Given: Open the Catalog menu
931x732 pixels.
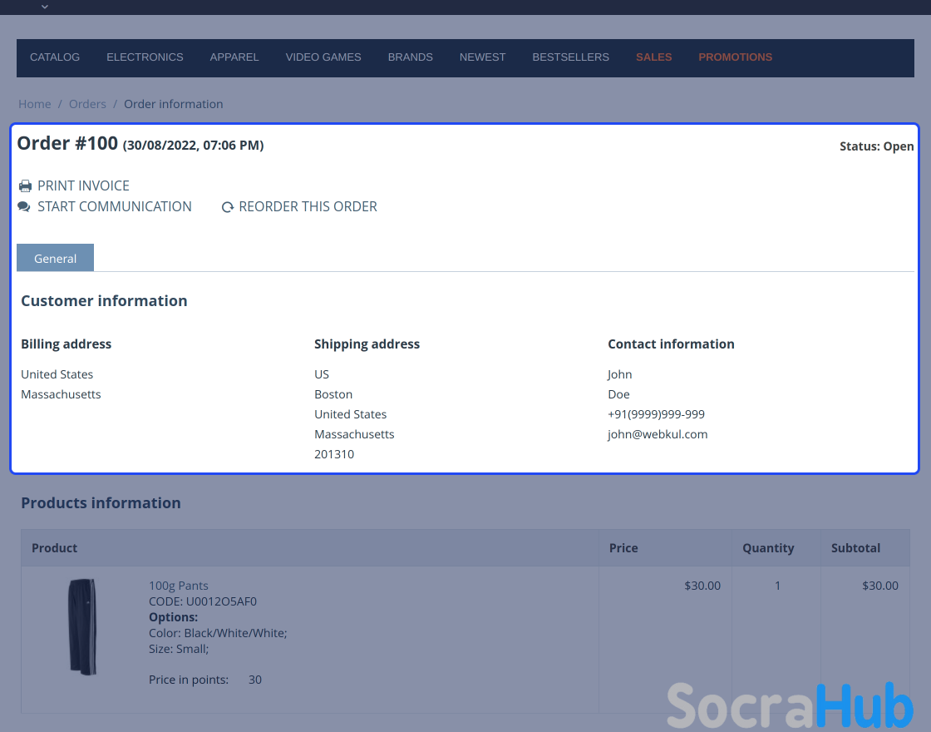Looking at the screenshot, I should [55, 57].
